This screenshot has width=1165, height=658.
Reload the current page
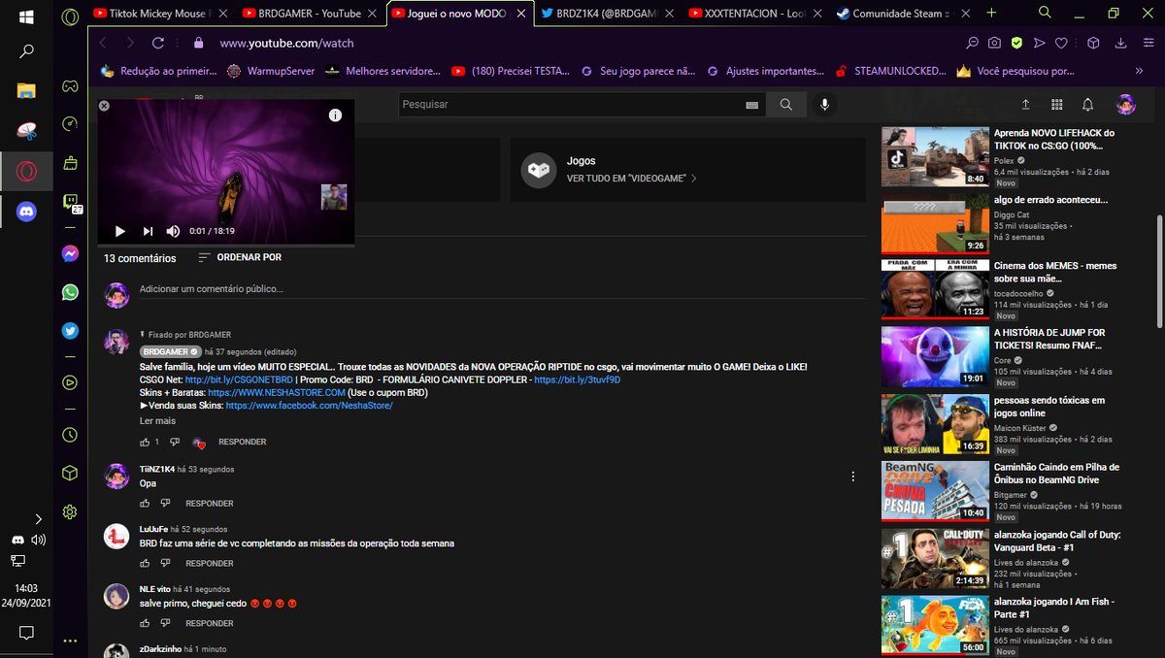158,44
